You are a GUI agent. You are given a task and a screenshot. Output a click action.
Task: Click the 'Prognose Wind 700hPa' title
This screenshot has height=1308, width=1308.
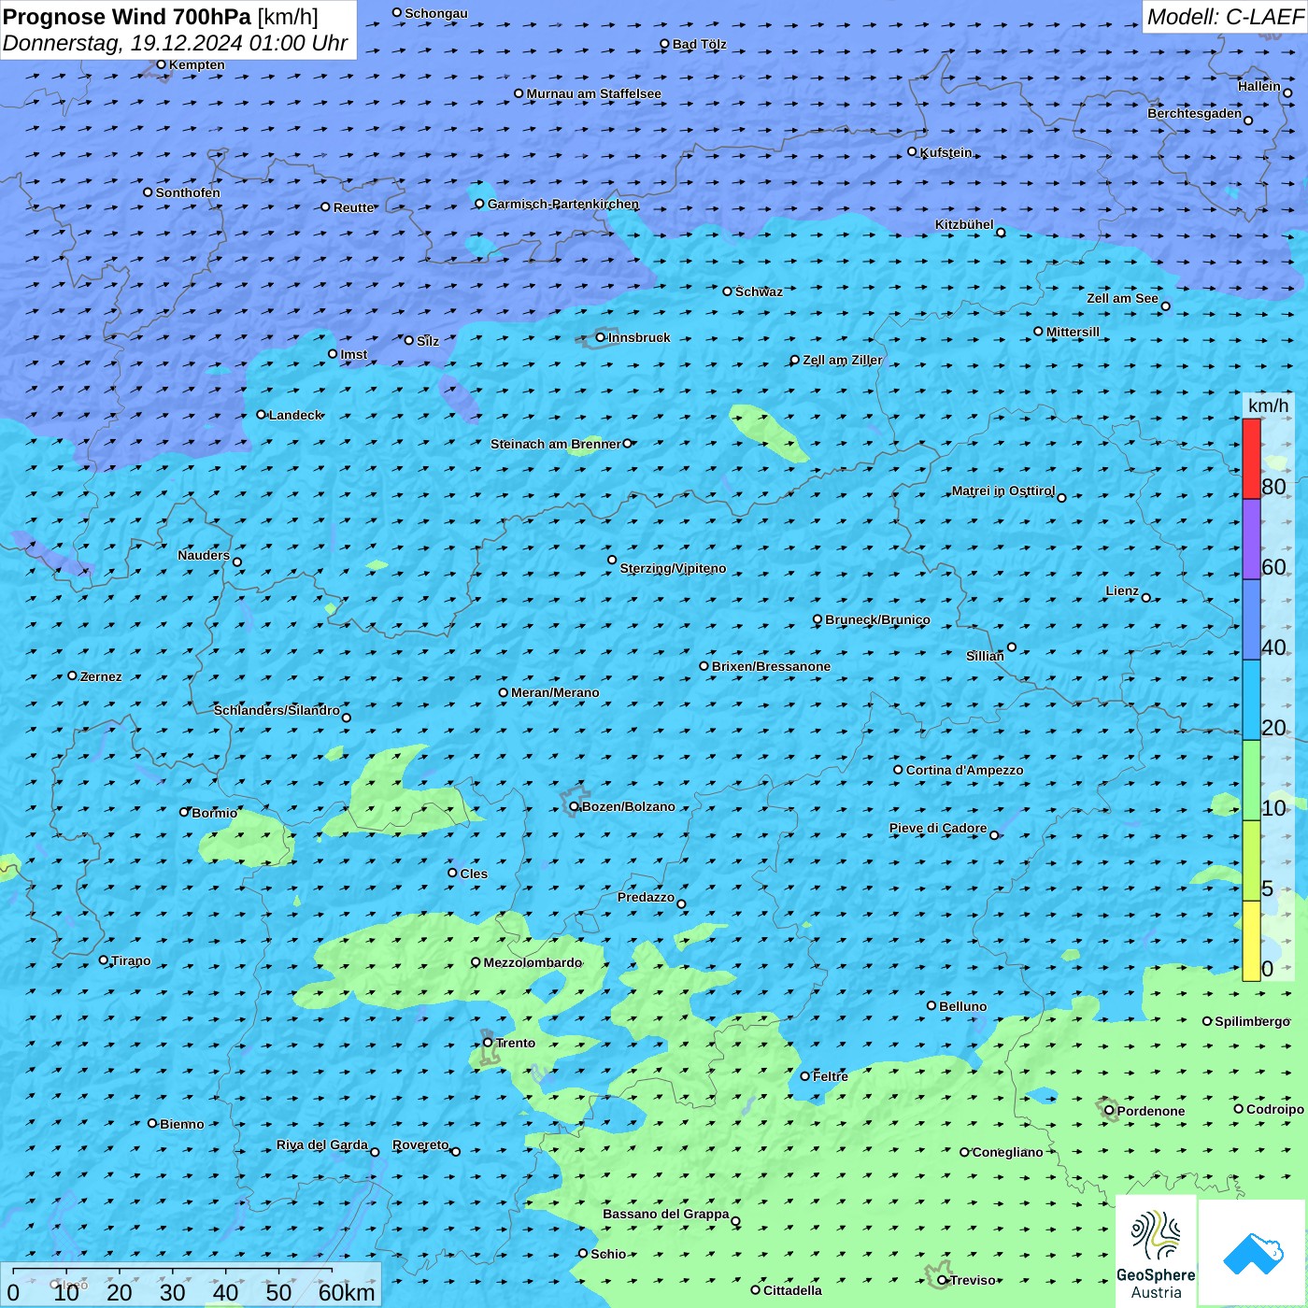[x=127, y=17]
